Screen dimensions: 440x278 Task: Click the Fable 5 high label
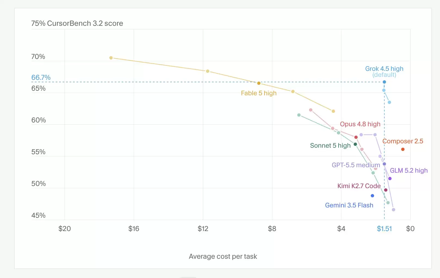pos(259,93)
